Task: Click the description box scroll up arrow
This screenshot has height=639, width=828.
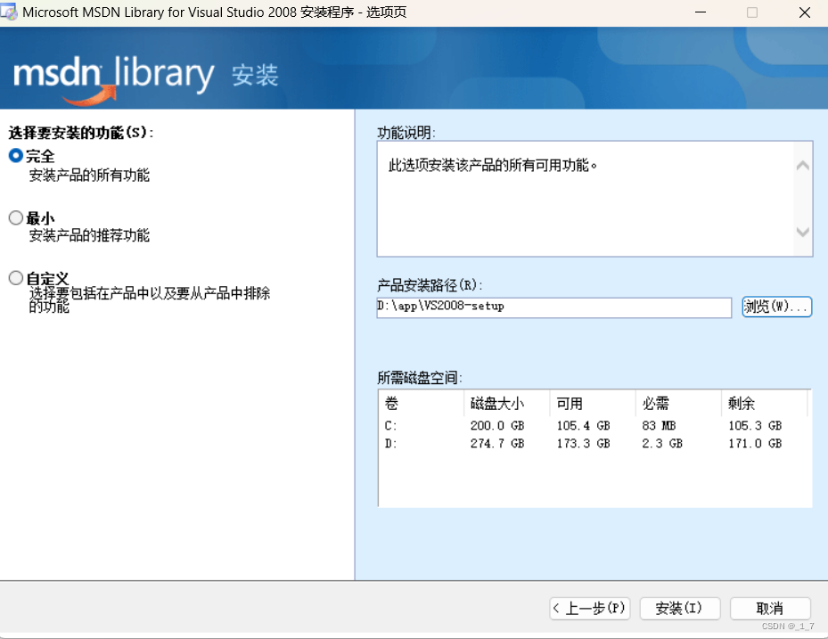Action: 803,166
